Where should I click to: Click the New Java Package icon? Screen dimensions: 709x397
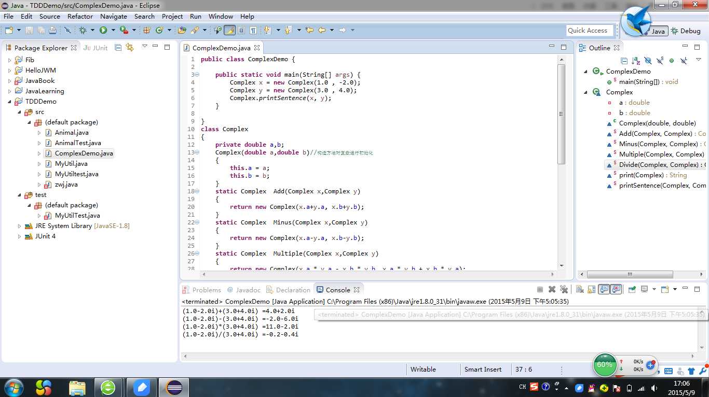[146, 30]
